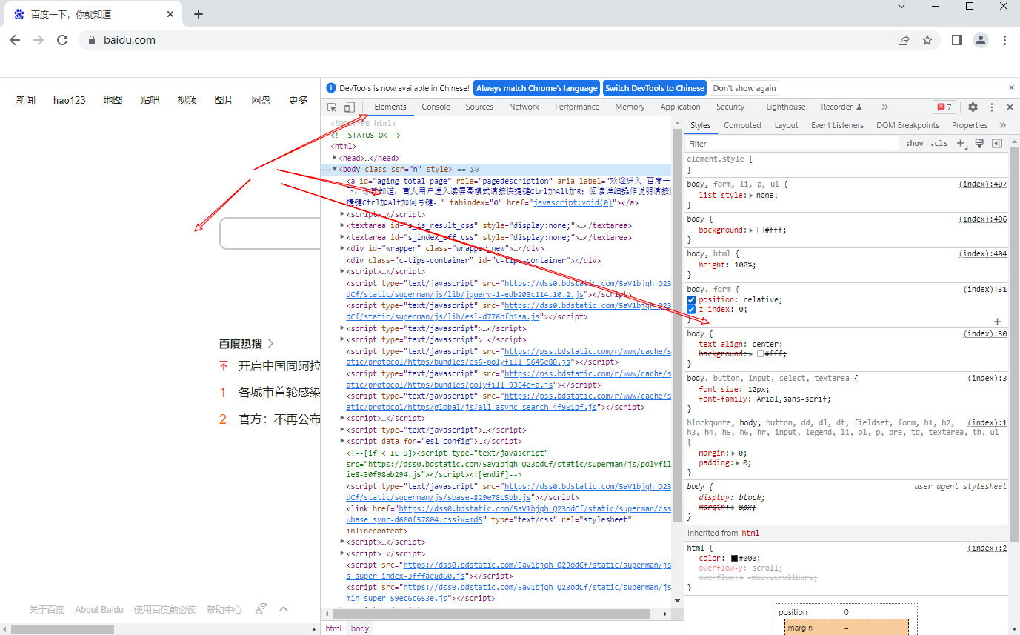Screen dimensions: 1020x635
Task: Click Always match Chrome's language button
Action: tap(536, 88)
